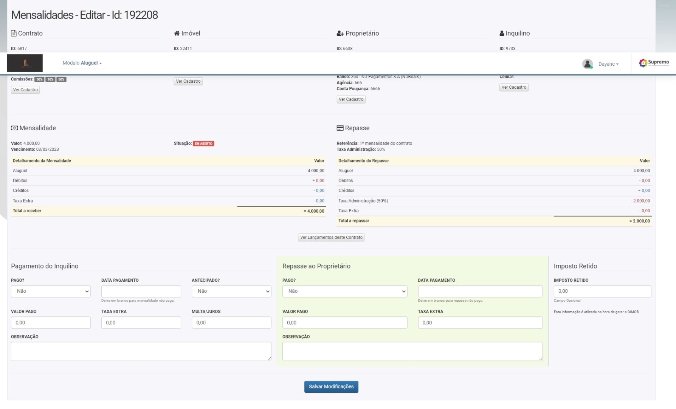Viewport: 676px width, 409px height.
Task: Click the Proprietário user-plus icon
Action: pyautogui.click(x=340, y=33)
